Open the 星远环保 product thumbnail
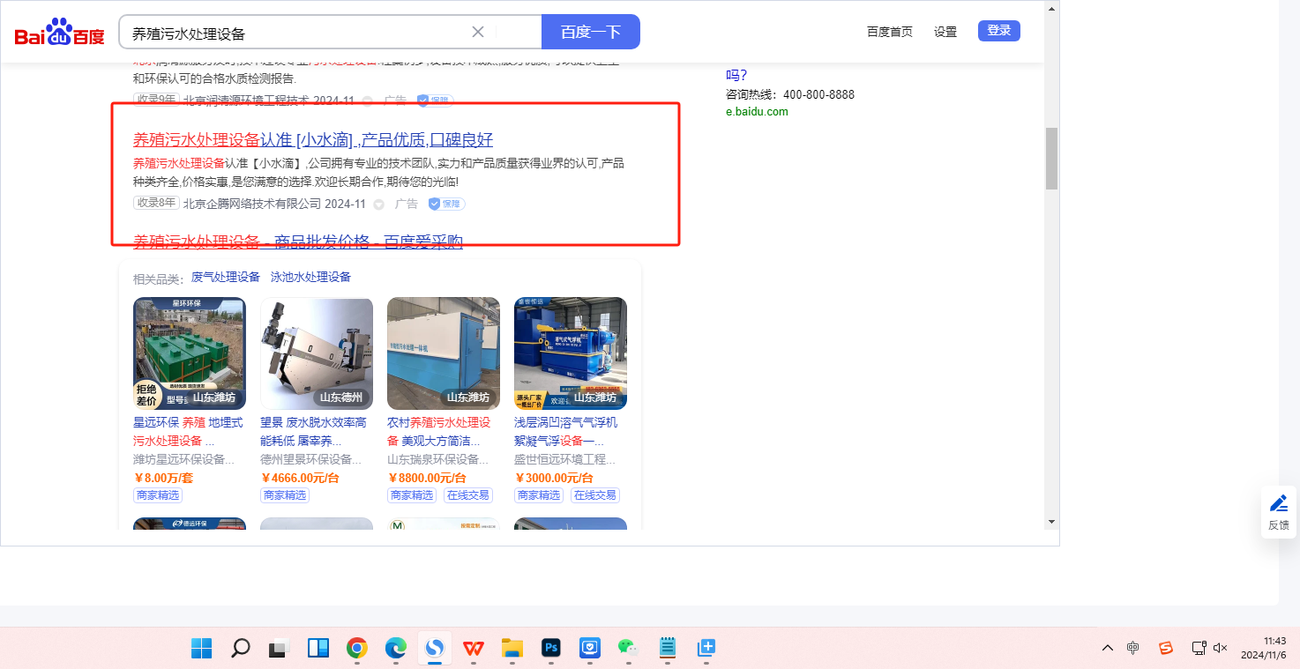1300x669 pixels. point(190,353)
